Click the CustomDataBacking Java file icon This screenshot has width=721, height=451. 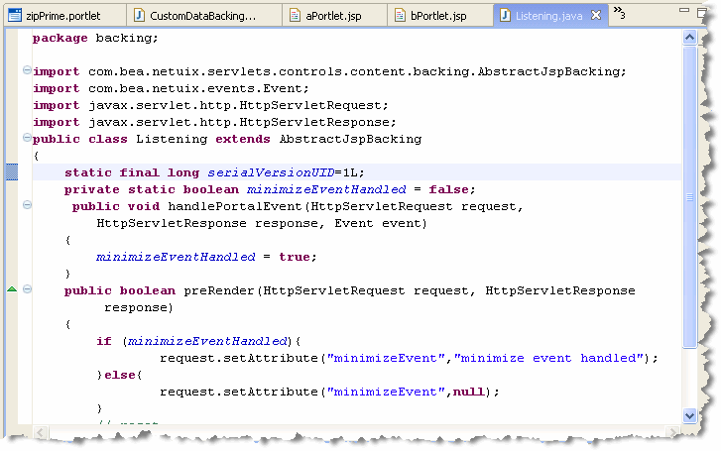coord(139,15)
